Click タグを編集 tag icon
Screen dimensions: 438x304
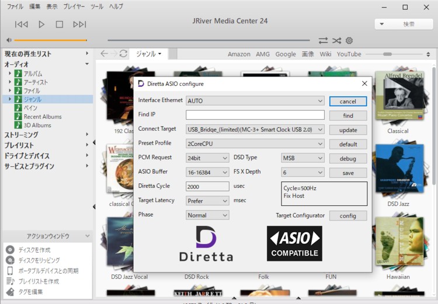10,292
